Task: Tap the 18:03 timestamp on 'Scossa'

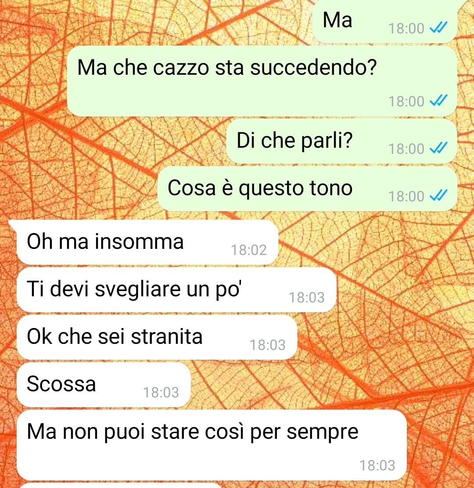Action: pos(161,393)
